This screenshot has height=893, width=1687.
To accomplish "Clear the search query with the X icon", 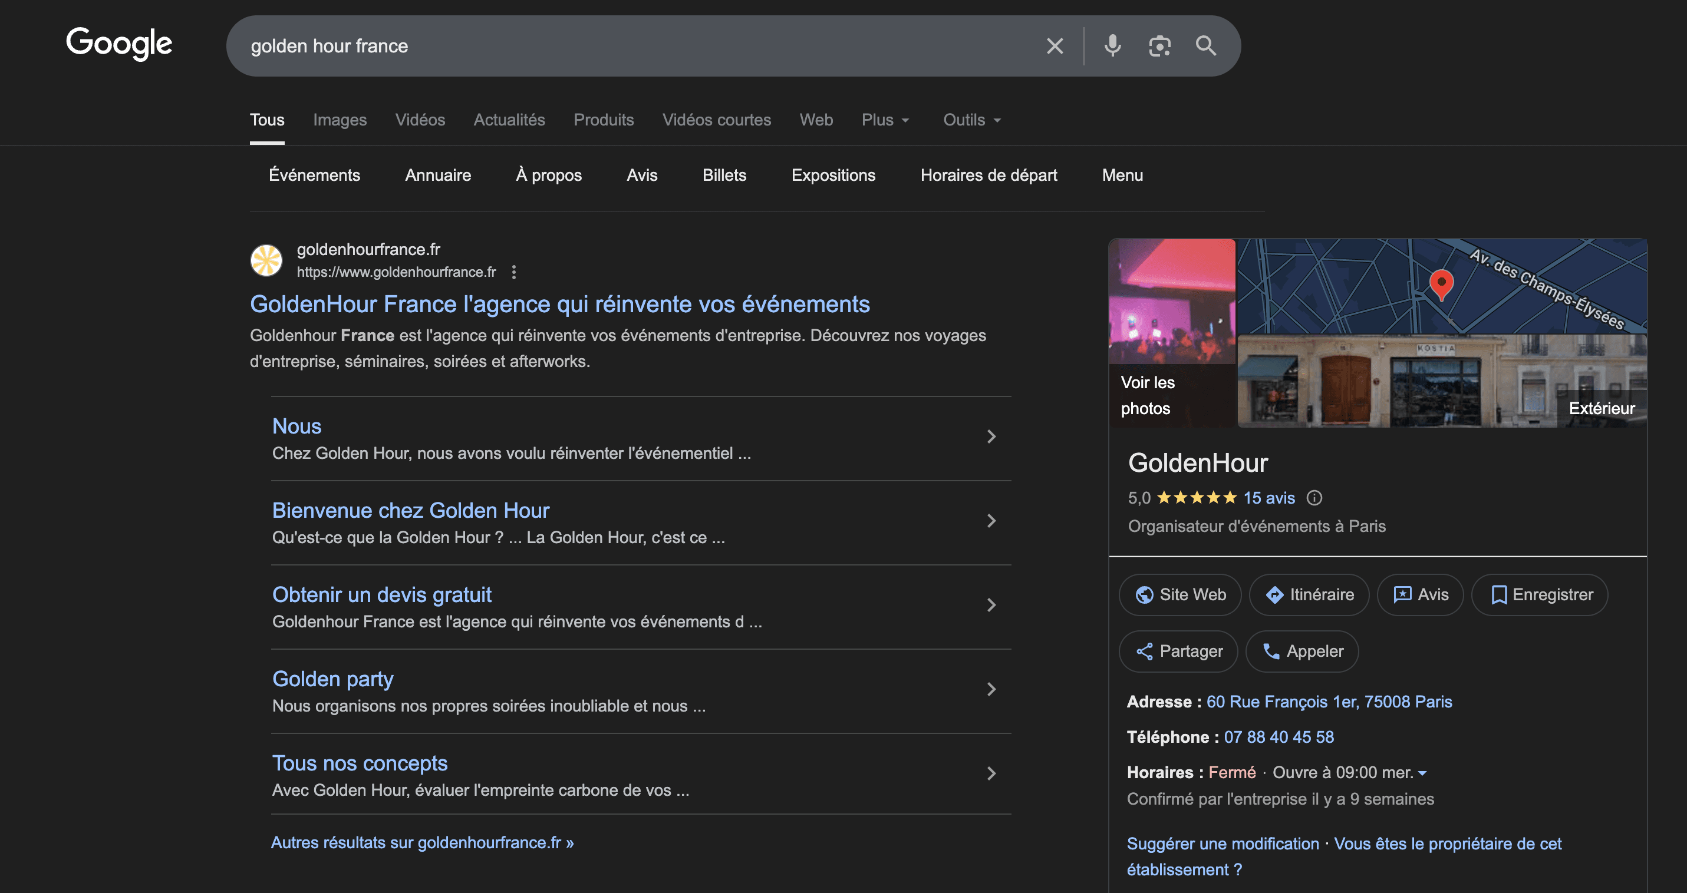I will coord(1055,46).
